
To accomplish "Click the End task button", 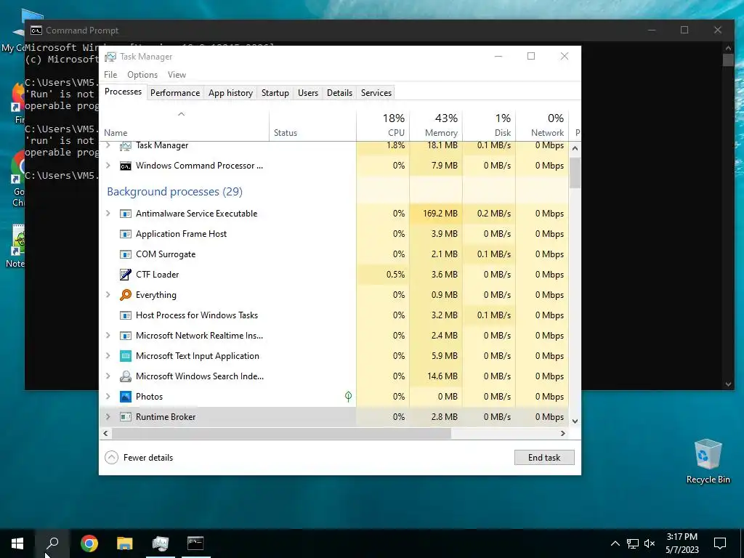I will (x=544, y=458).
